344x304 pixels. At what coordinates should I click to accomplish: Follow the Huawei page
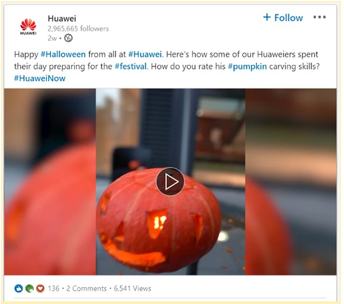point(283,18)
